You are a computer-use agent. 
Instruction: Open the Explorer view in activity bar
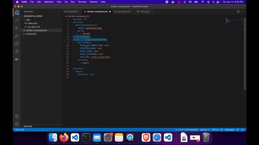[x=17, y=12]
